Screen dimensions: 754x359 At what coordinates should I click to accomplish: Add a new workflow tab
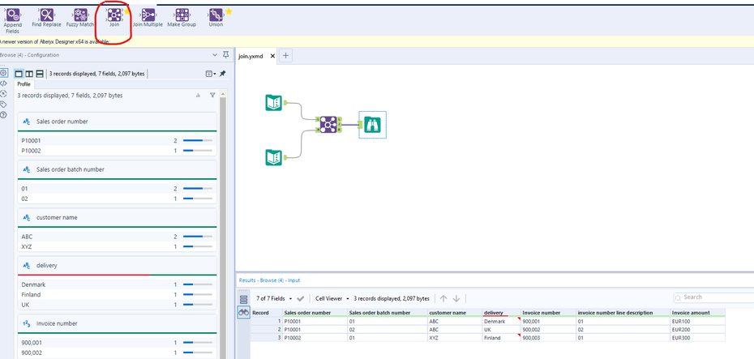[x=285, y=56]
